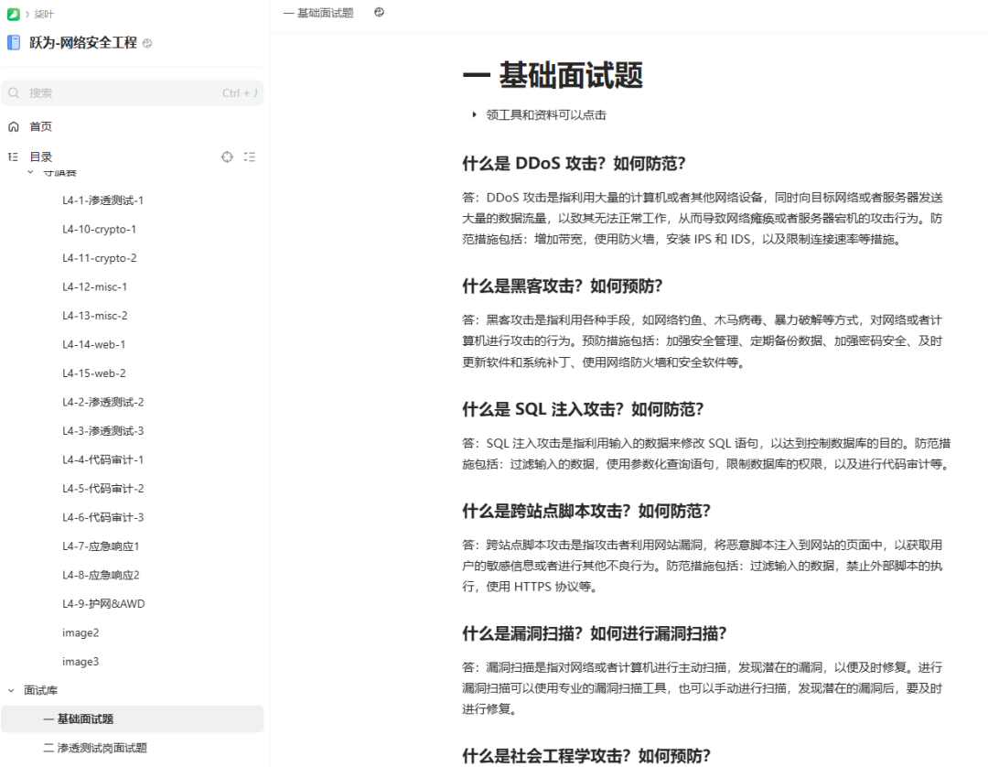Click the 一 基础面试题 breadcrumb at top

coord(318,13)
